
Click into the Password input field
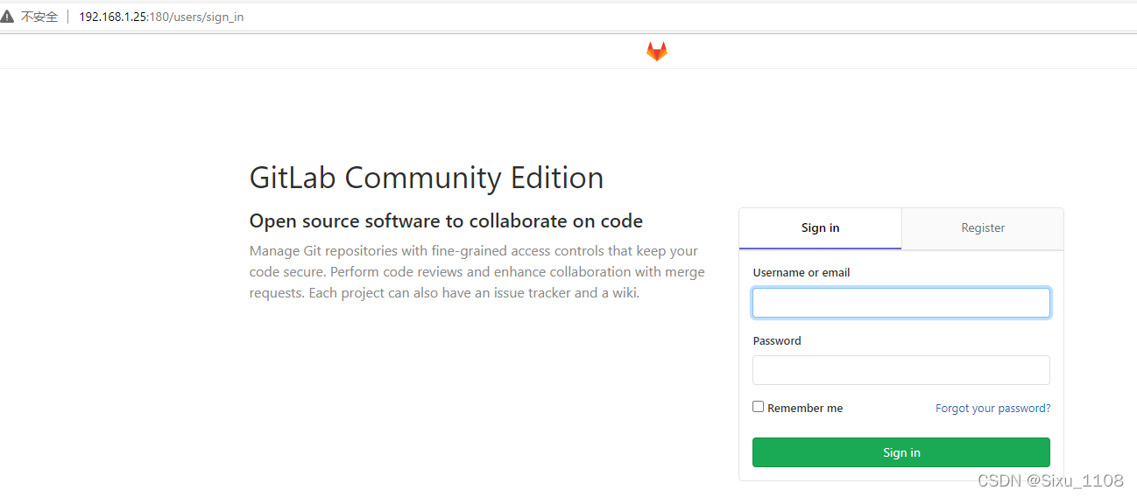click(x=900, y=370)
